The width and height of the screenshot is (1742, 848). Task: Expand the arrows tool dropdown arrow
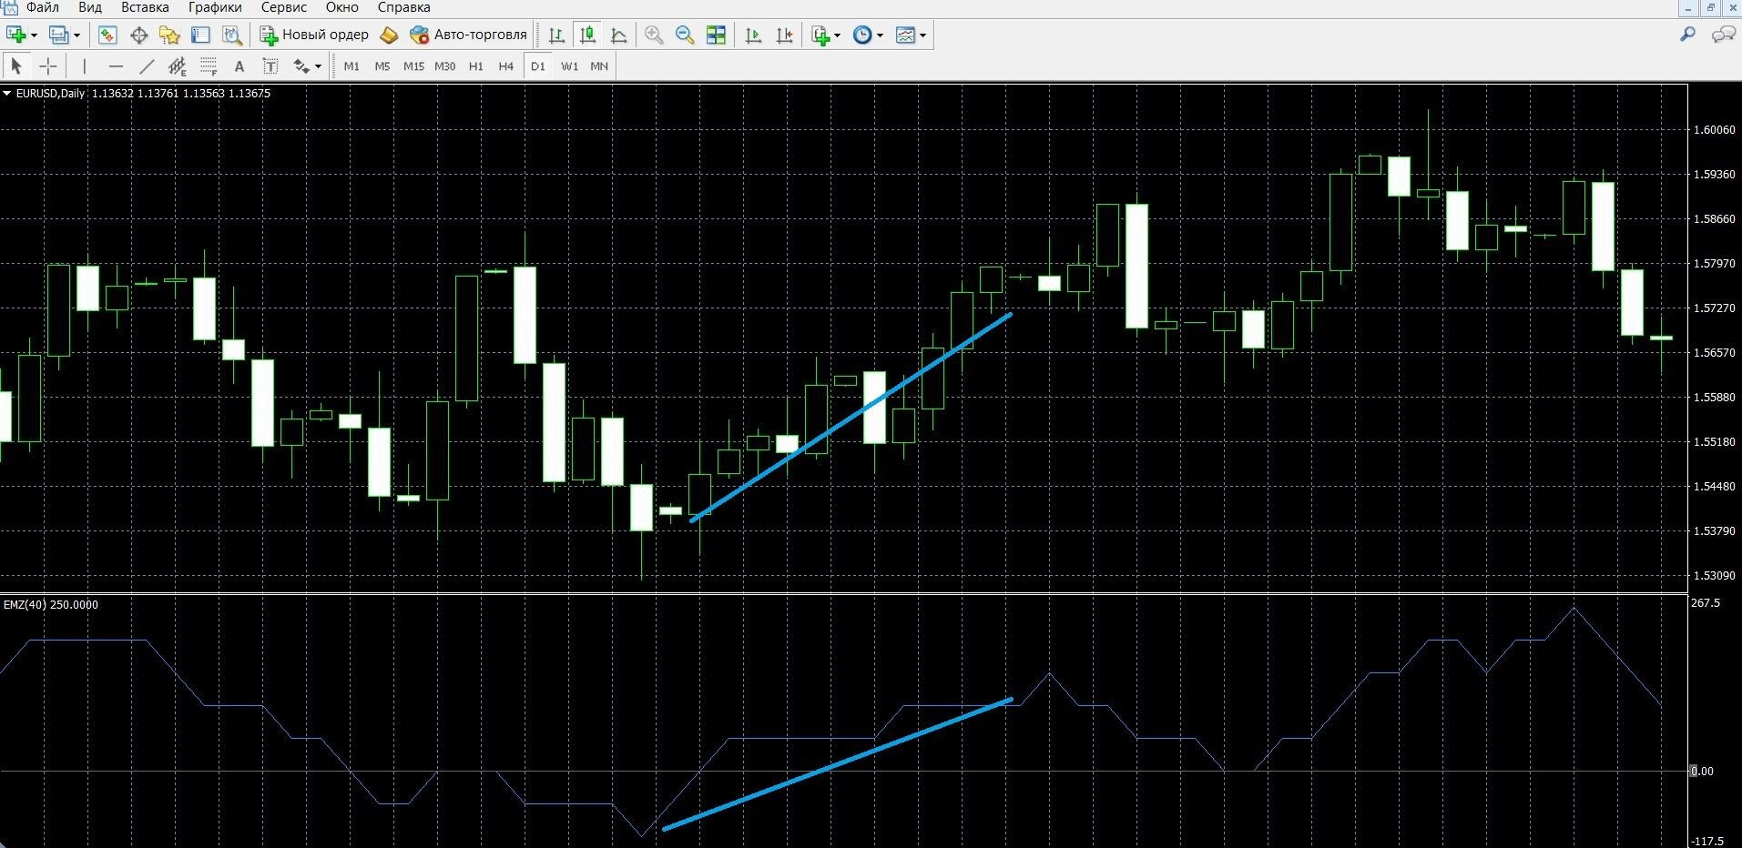pos(318,66)
